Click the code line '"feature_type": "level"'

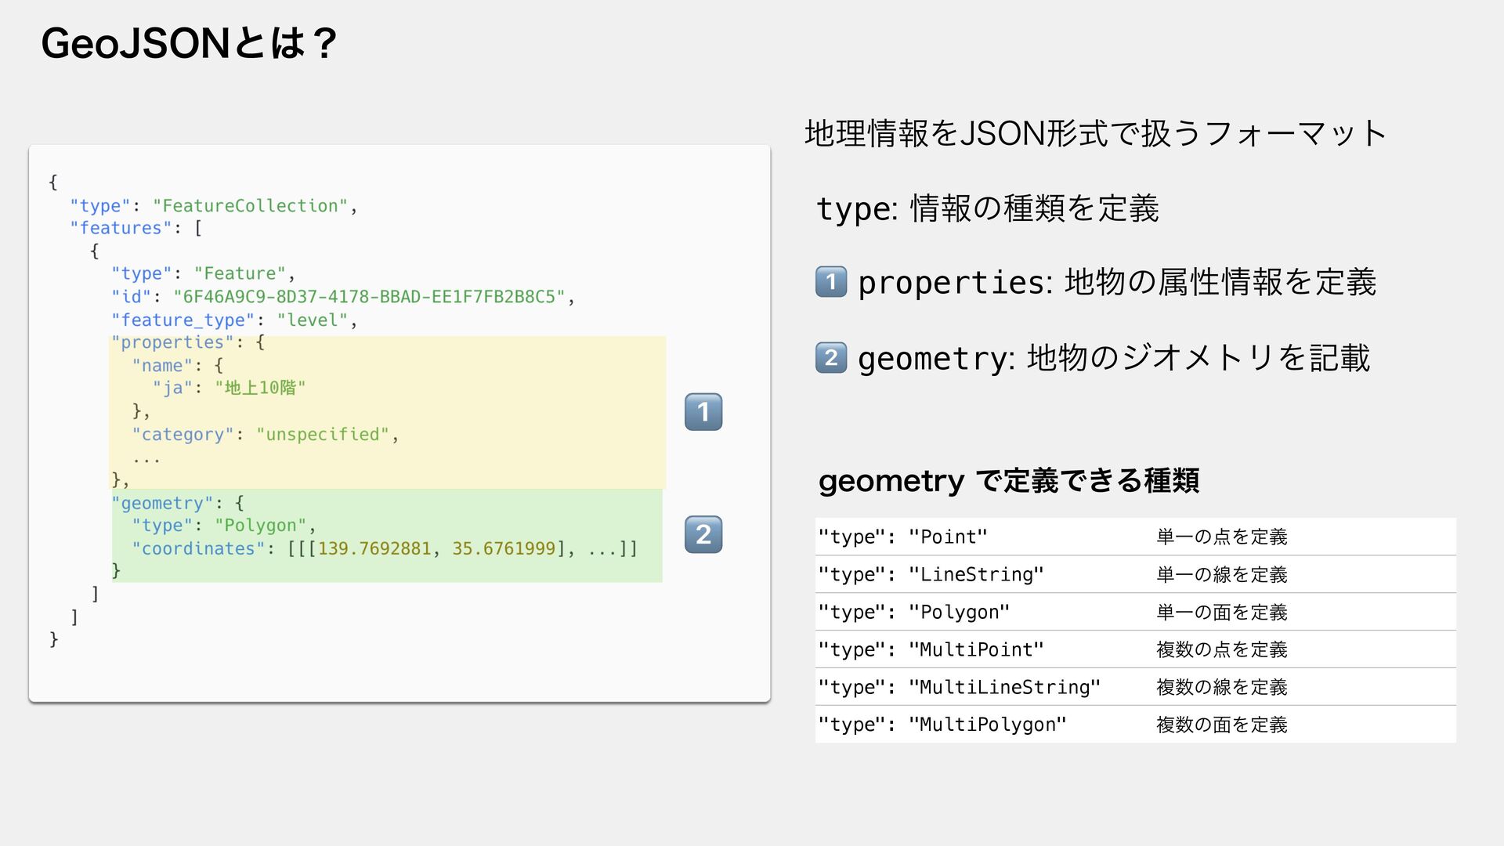(x=234, y=320)
